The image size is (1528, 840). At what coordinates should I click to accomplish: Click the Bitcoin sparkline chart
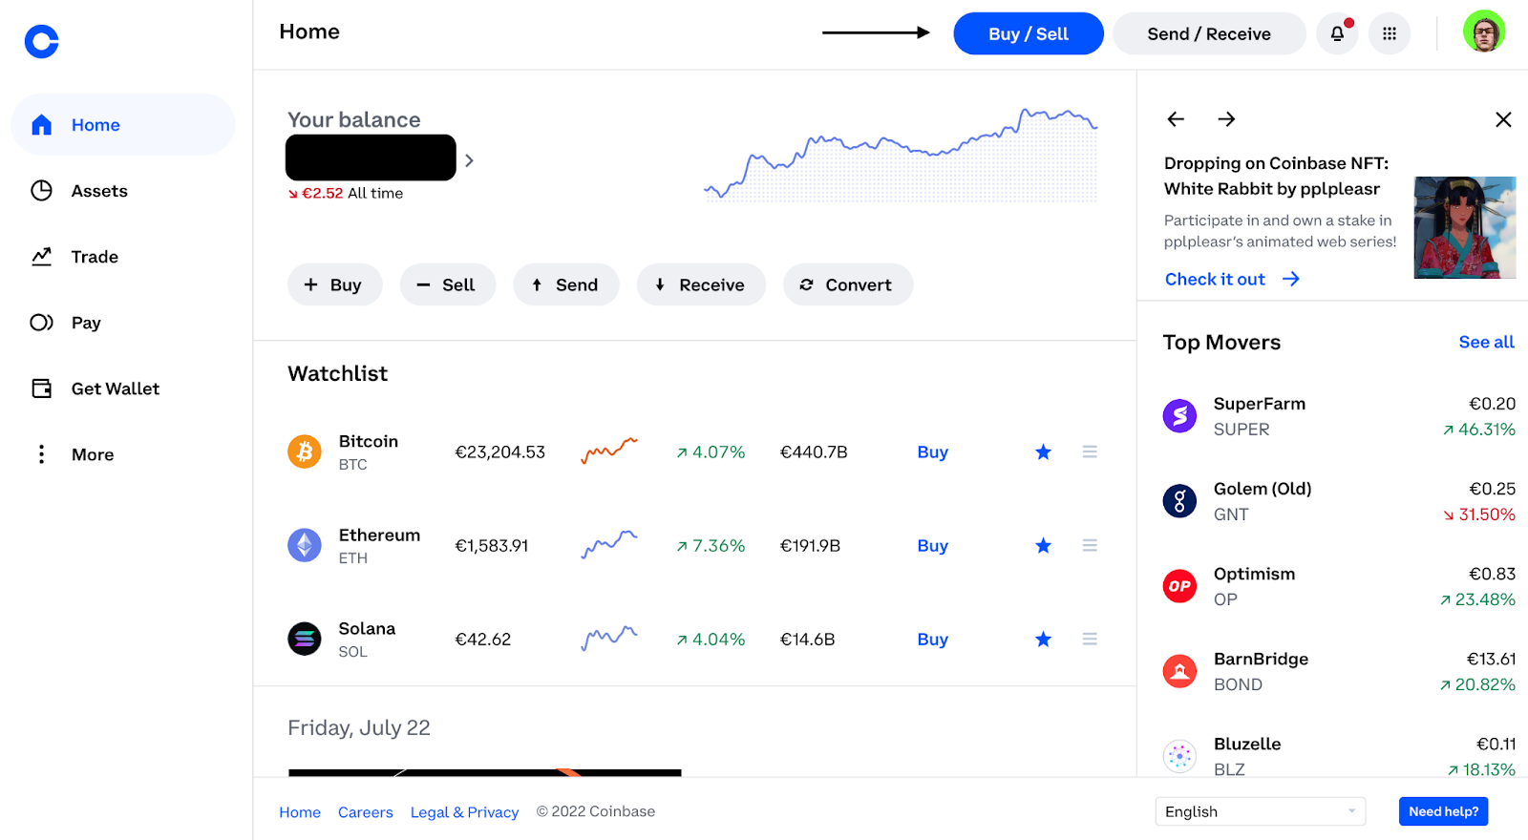609,451
